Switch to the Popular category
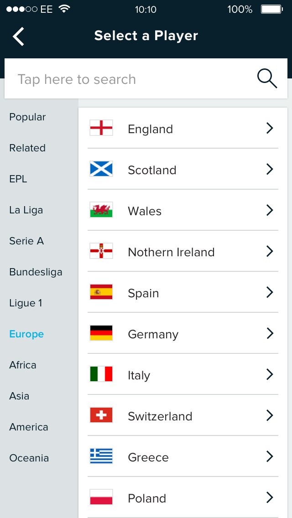Viewport: 292px width, 518px height. [27, 117]
